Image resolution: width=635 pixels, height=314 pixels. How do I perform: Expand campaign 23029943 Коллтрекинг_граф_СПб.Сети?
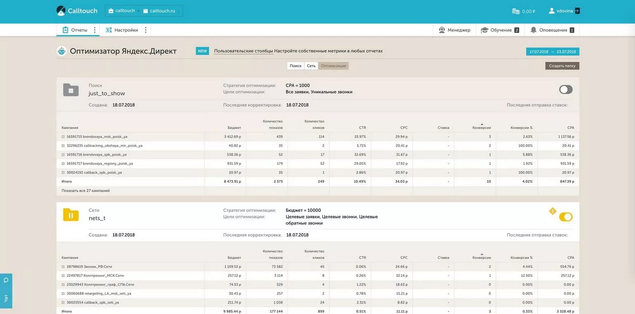(x=63, y=285)
